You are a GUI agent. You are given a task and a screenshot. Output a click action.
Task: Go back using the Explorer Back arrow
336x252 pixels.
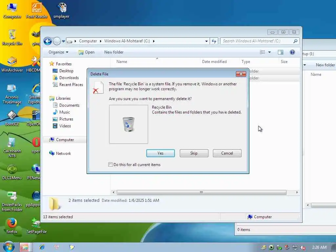48,41
